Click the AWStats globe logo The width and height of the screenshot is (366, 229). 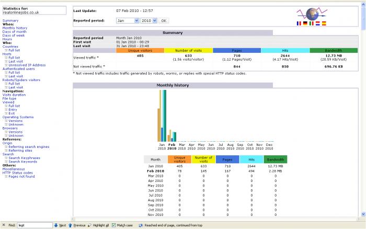click(312, 14)
